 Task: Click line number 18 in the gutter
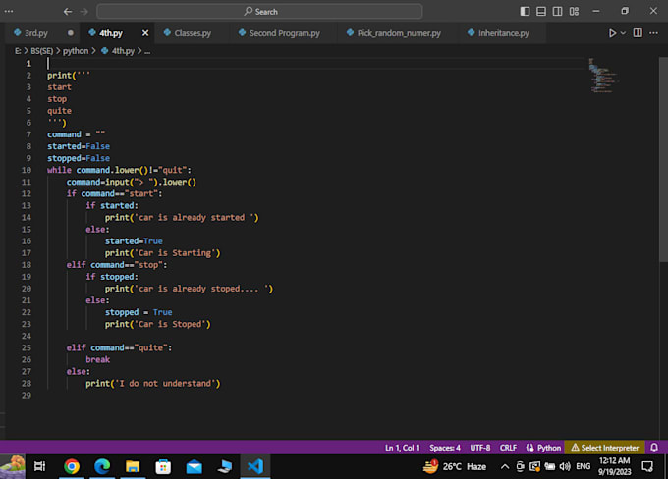(x=27, y=265)
